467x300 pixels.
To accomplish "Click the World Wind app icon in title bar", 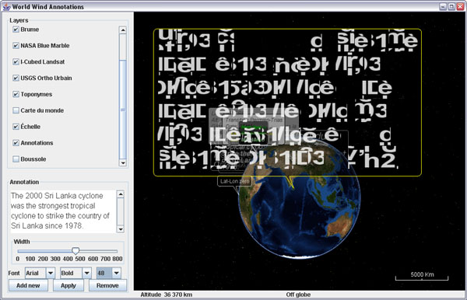I will [x=6, y=6].
